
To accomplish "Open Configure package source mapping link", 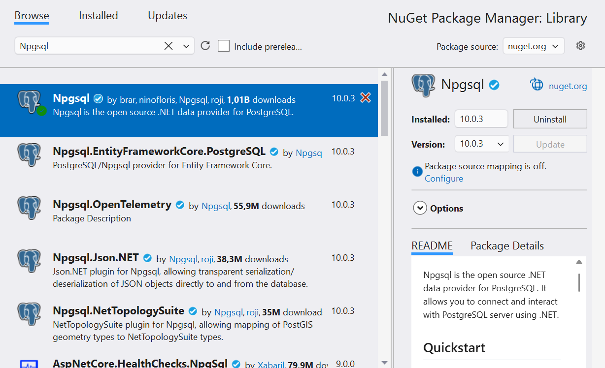I will [444, 179].
